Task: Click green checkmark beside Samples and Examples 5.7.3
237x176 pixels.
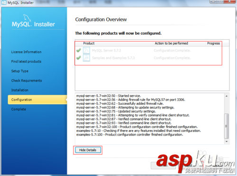Action: coord(79,58)
